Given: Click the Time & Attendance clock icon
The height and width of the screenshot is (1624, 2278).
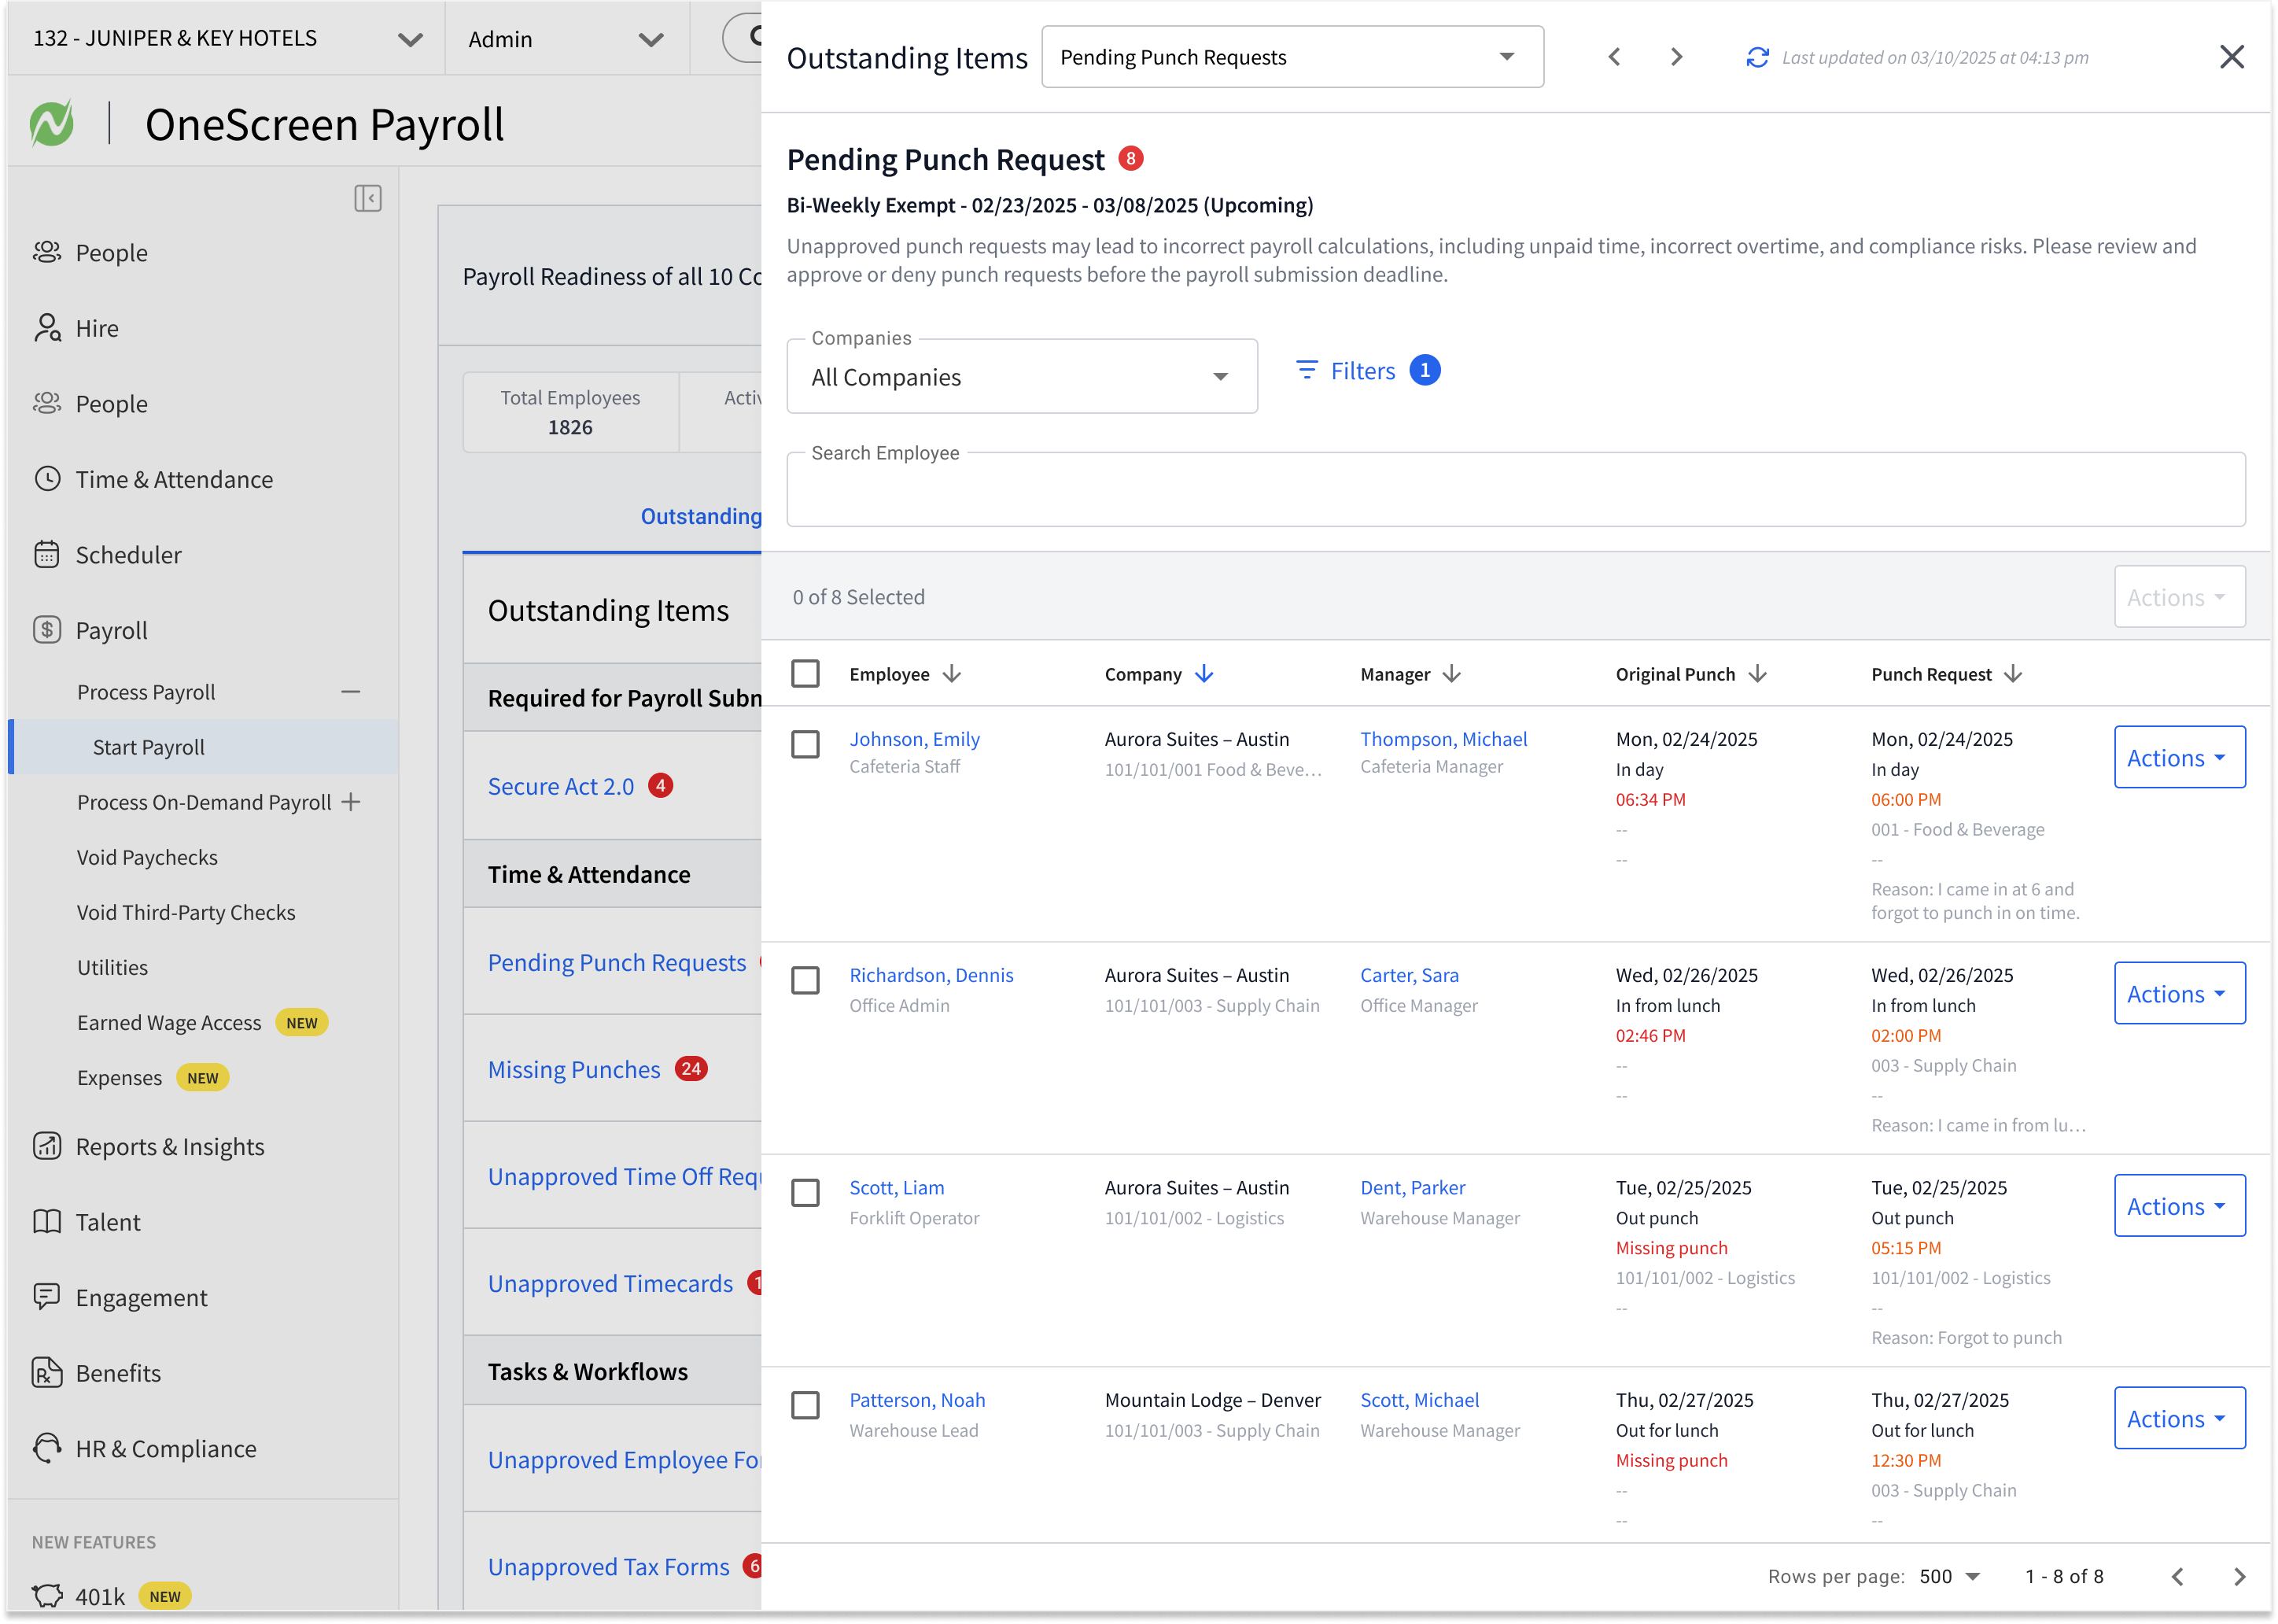Looking at the screenshot, I should 47,479.
